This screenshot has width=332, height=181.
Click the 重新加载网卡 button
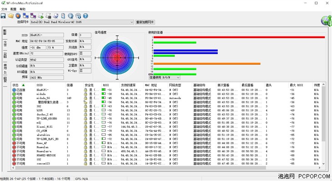coord(145,22)
